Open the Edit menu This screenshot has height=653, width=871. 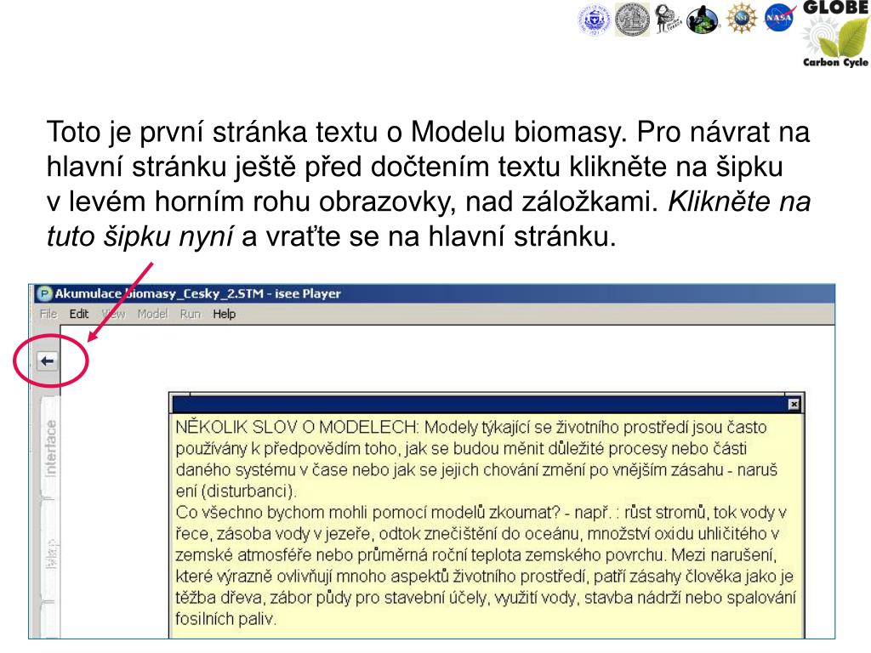(79, 314)
